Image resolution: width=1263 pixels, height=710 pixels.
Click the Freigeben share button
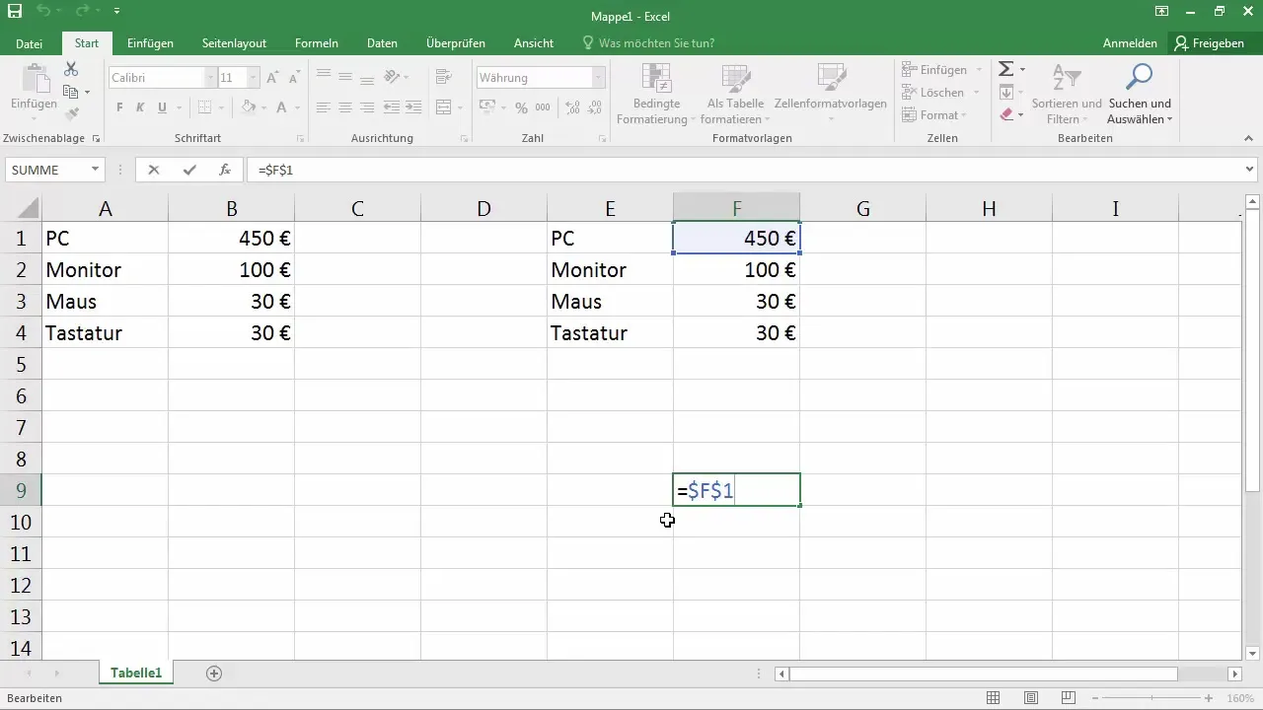pos(1209,43)
